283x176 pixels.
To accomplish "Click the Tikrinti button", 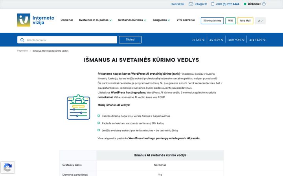I will [130, 40].
